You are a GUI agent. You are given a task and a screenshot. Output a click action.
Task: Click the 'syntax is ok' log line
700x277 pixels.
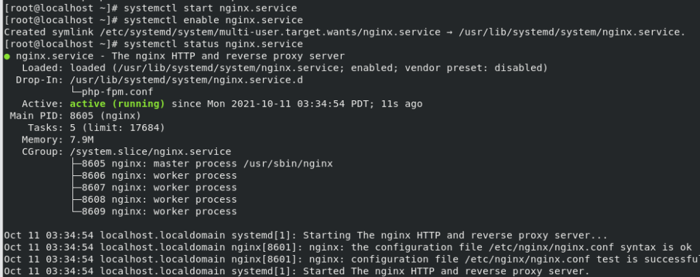pos(348,248)
